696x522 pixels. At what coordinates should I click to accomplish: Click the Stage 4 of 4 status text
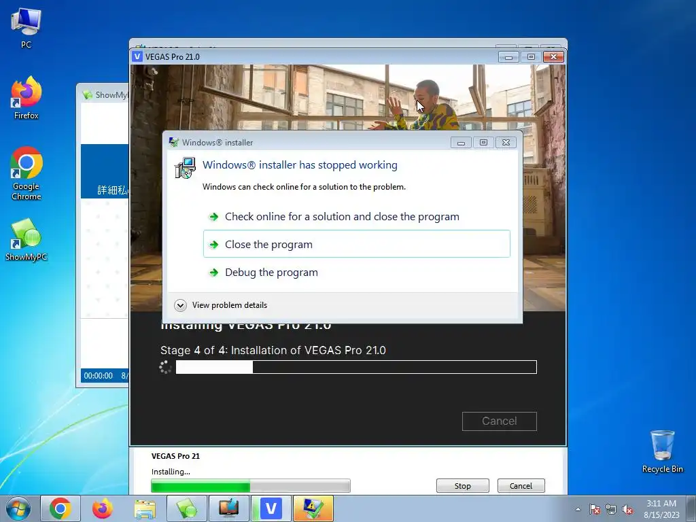click(x=273, y=350)
